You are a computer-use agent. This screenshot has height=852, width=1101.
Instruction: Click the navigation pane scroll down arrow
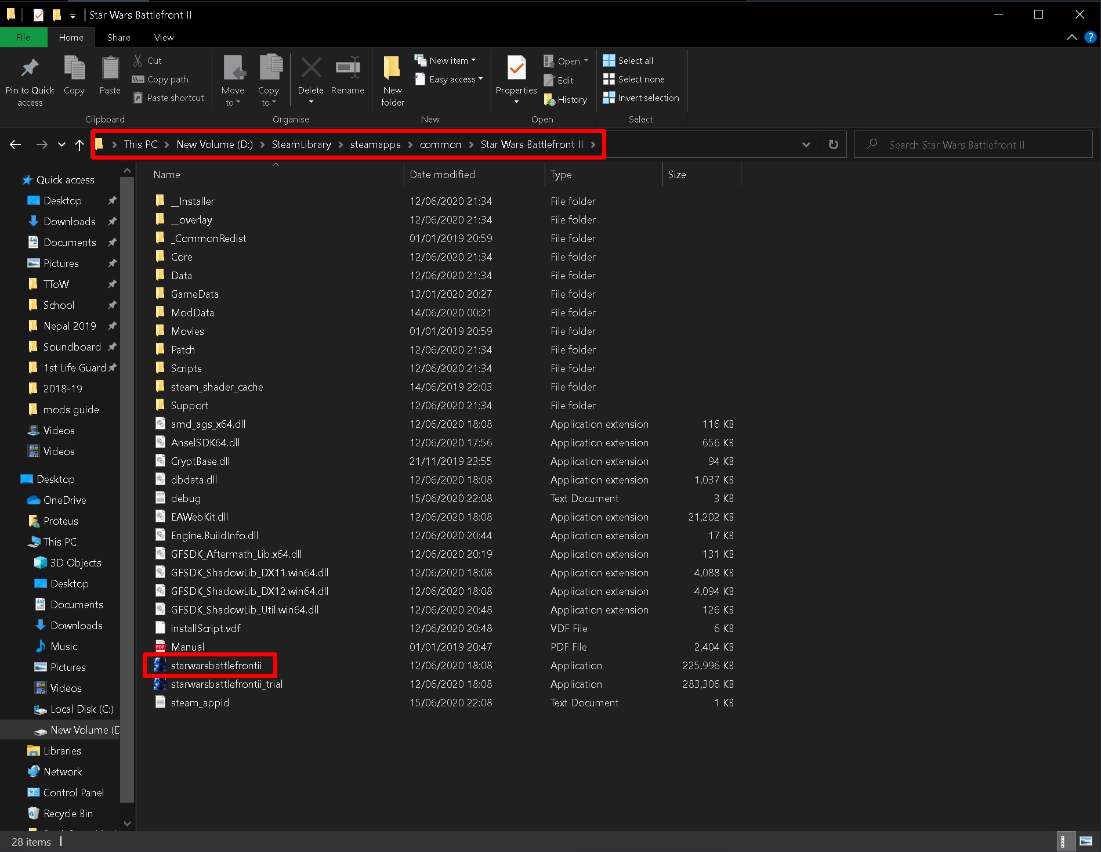point(127,823)
